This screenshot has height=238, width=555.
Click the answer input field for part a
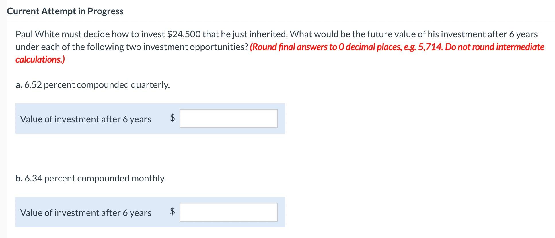[228, 119]
